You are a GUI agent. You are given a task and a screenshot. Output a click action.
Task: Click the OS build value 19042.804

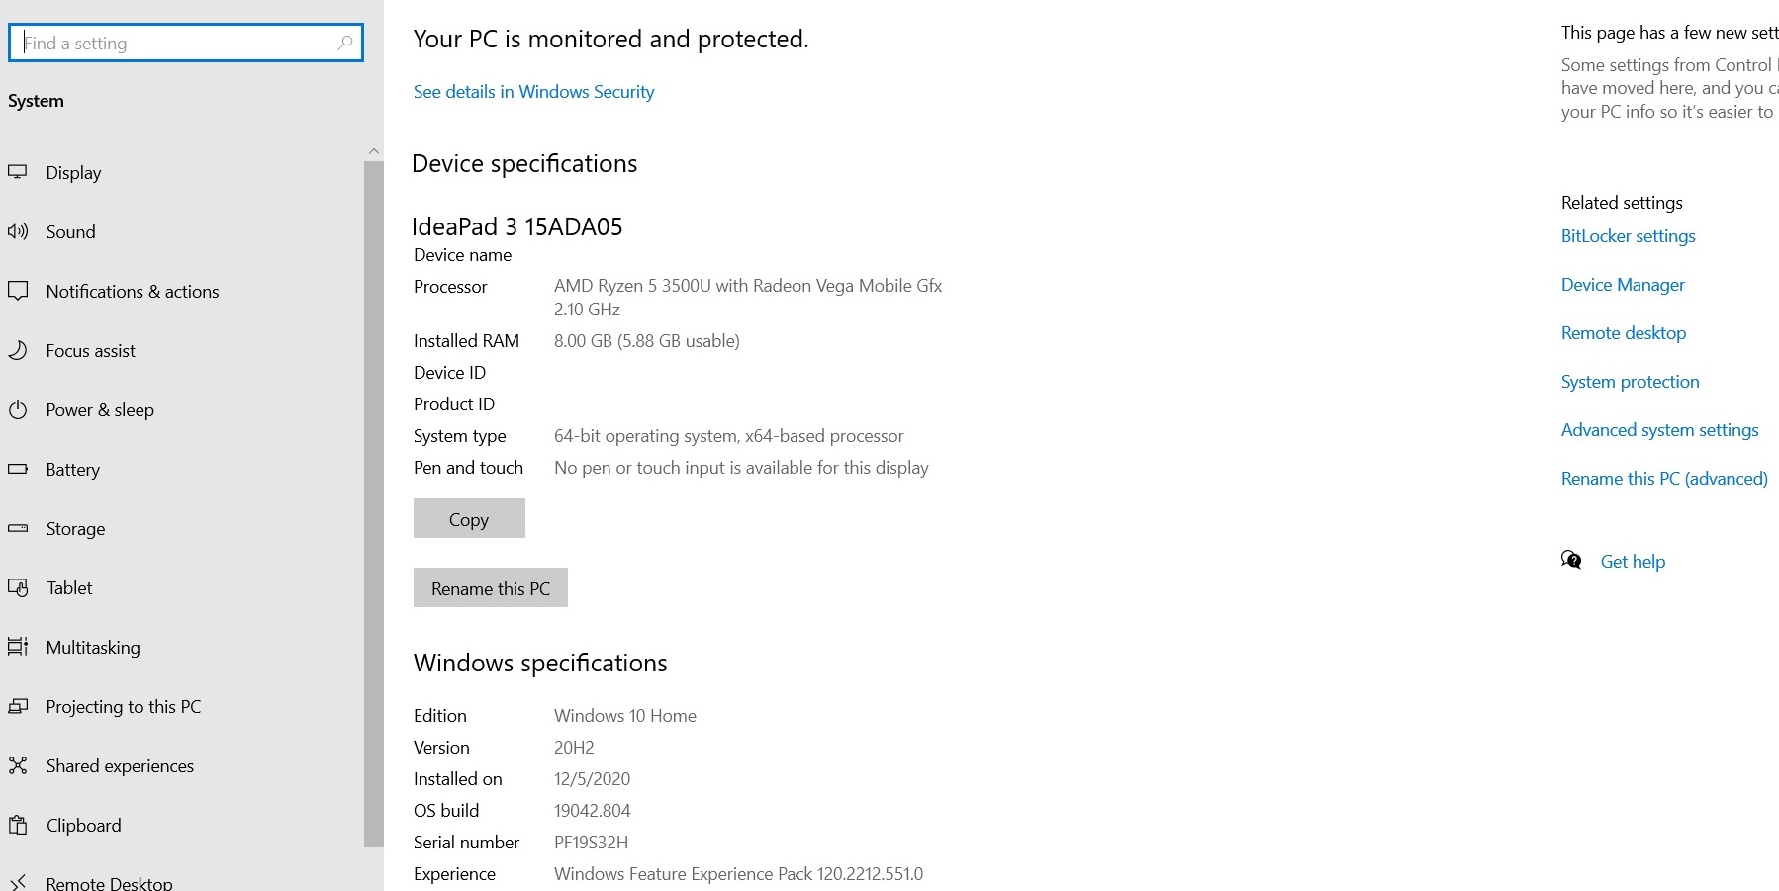click(x=593, y=811)
